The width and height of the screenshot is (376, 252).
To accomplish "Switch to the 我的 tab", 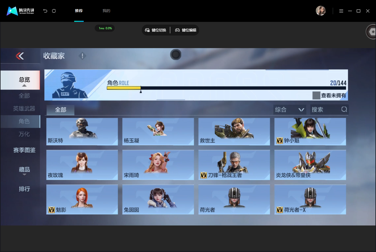I will pos(106,11).
